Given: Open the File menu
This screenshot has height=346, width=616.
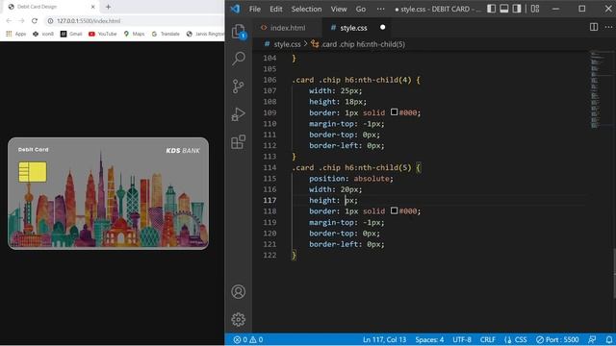Looking at the screenshot, I should click(254, 9).
